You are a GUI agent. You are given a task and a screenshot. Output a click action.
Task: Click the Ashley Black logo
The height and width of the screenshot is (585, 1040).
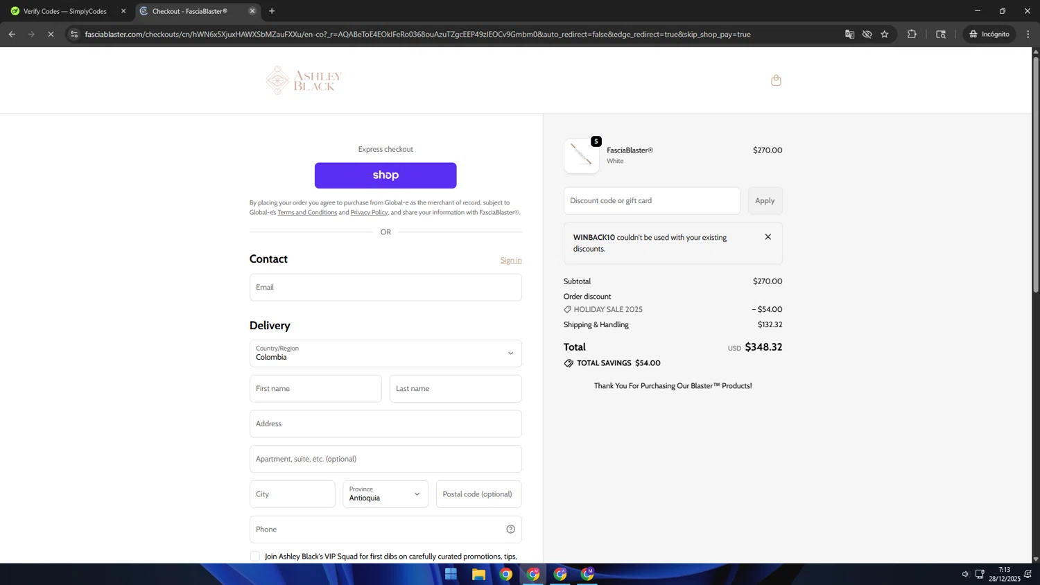[304, 80]
